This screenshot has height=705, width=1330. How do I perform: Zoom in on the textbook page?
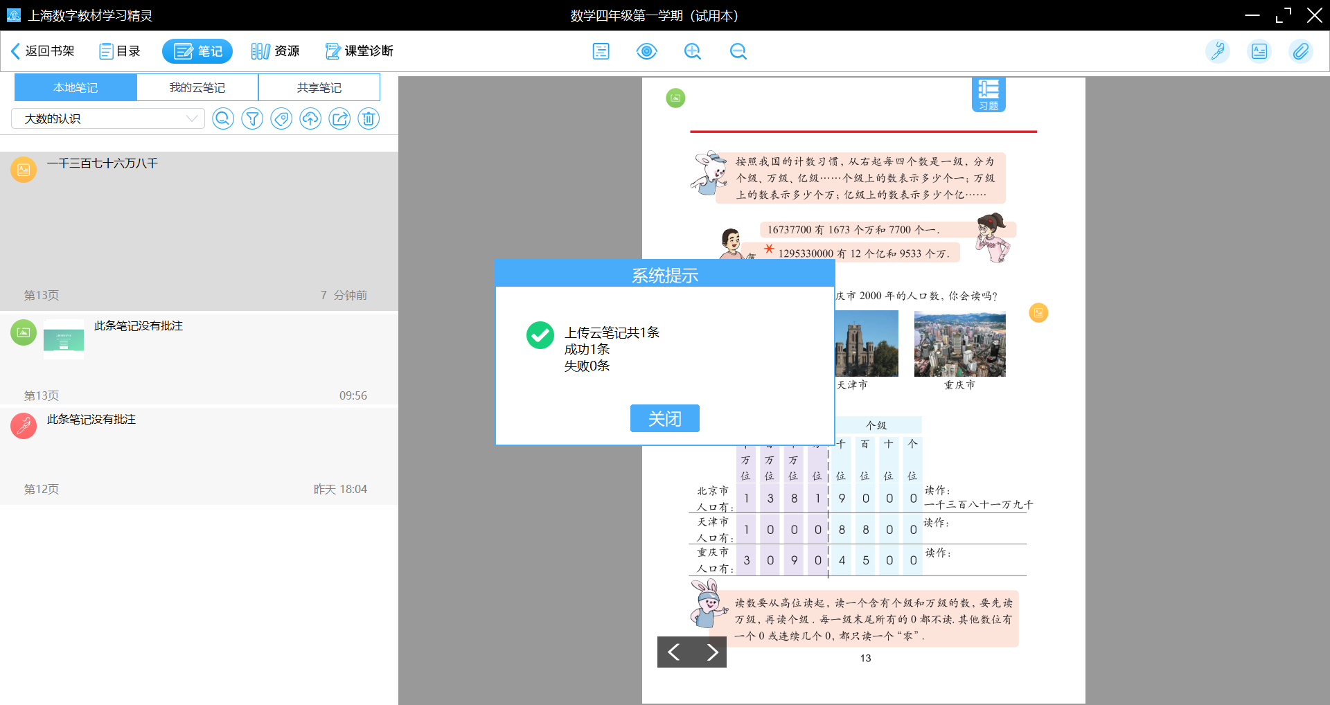[692, 51]
